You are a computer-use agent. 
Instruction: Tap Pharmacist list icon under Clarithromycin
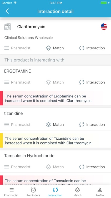6,48
